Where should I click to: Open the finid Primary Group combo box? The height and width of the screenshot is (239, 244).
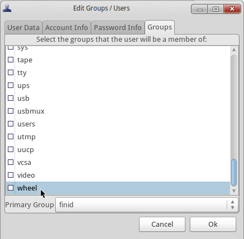[147, 204]
